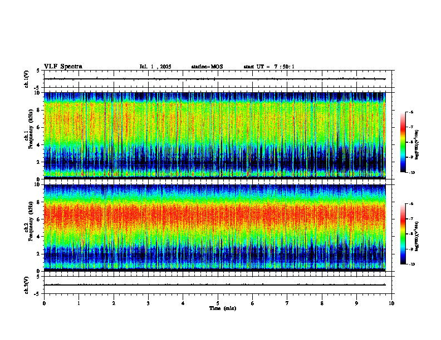Screen dimensions: 441x340
Task: Select the "5" tick label on the ch.3(V) panel
Action: pyautogui.click(x=38, y=276)
